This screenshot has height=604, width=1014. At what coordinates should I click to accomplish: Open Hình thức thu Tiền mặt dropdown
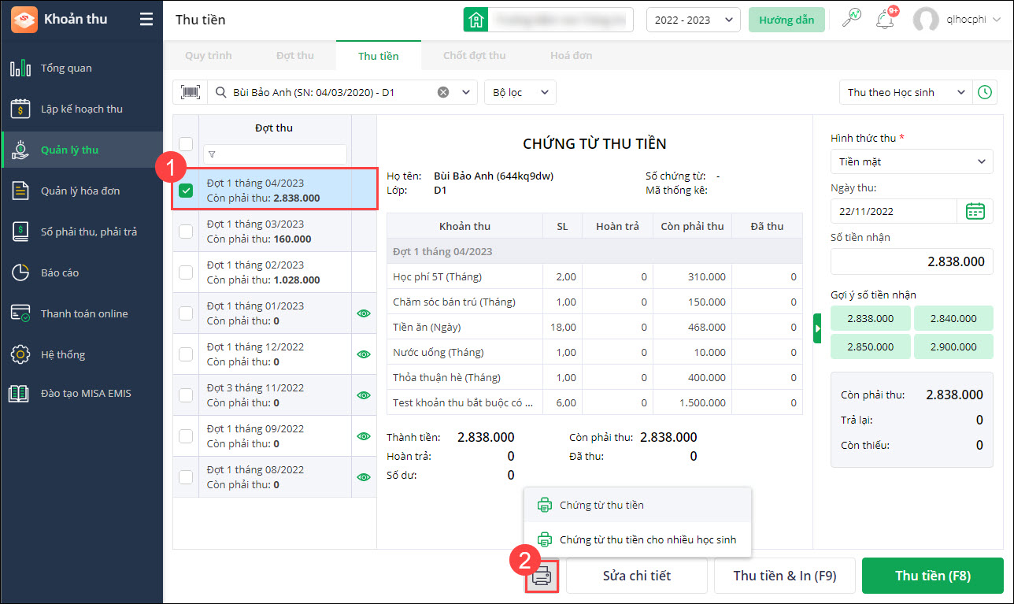click(912, 161)
